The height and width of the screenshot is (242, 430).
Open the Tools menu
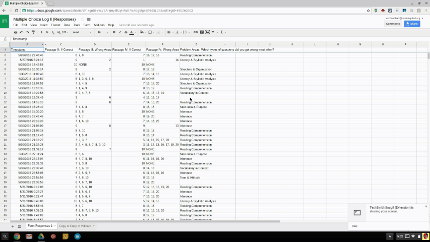[77, 25]
